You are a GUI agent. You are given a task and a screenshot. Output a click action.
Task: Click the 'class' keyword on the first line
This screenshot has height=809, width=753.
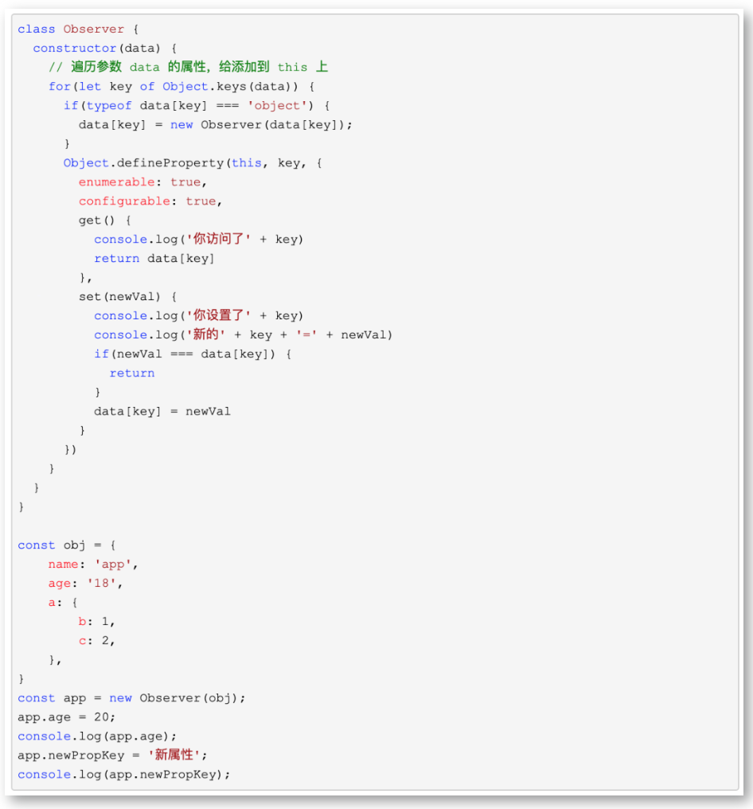tap(37, 29)
